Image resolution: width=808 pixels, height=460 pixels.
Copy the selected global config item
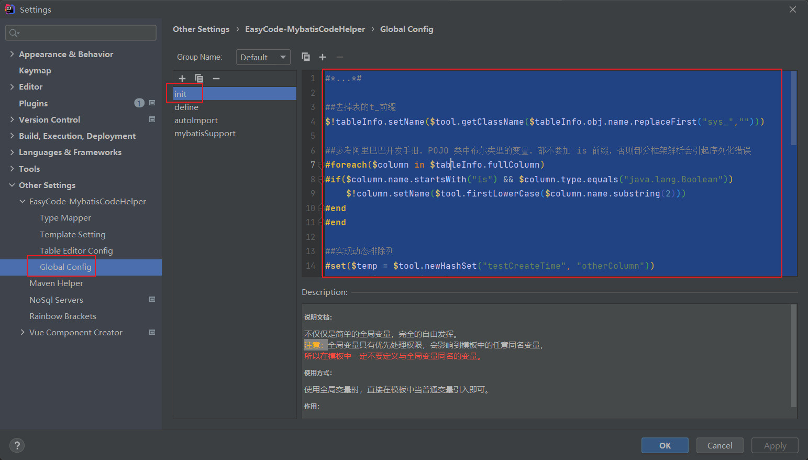pyautogui.click(x=199, y=79)
